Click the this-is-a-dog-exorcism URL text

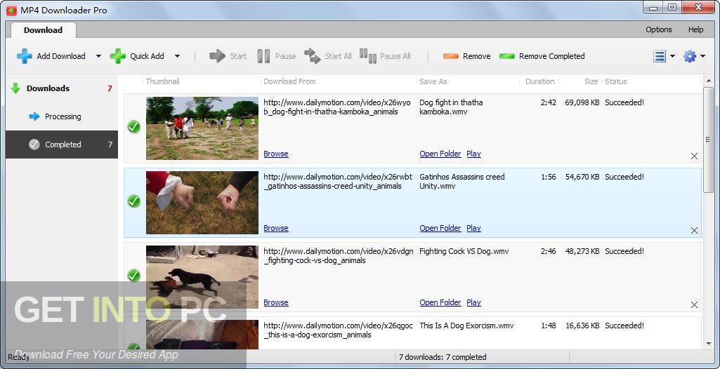pyautogui.click(x=339, y=330)
